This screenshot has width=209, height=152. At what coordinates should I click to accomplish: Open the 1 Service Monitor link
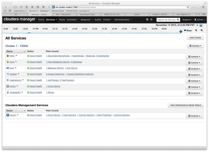(121, 115)
